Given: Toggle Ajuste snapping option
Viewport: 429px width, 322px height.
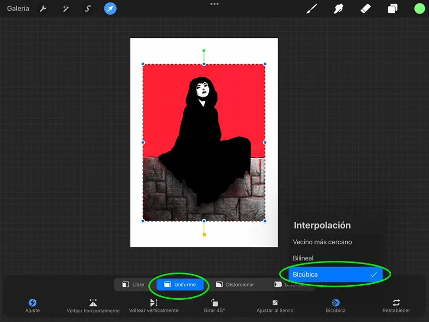Looking at the screenshot, I should pyautogui.click(x=33, y=305).
